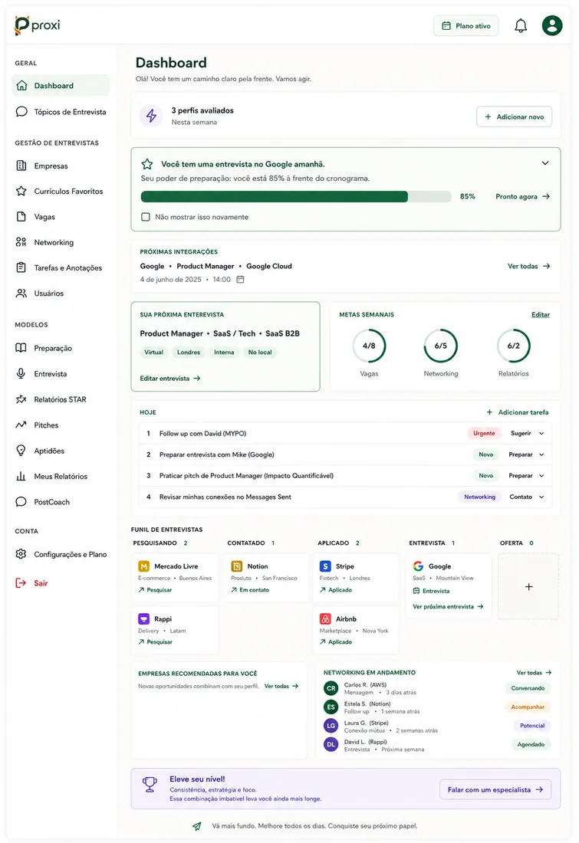This screenshot has height=843, width=579.
Task: Click the Londres tag on next interview
Action: [x=189, y=353]
